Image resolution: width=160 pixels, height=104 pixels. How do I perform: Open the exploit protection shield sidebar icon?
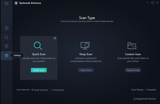pos(6,46)
